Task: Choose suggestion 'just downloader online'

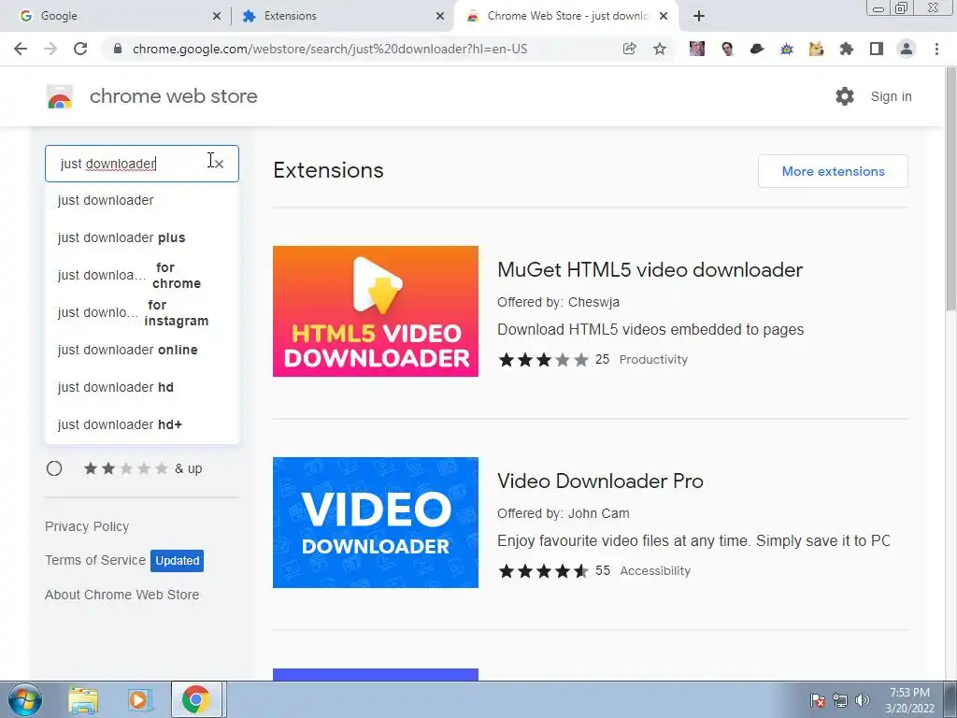Action: (x=142, y=350)
